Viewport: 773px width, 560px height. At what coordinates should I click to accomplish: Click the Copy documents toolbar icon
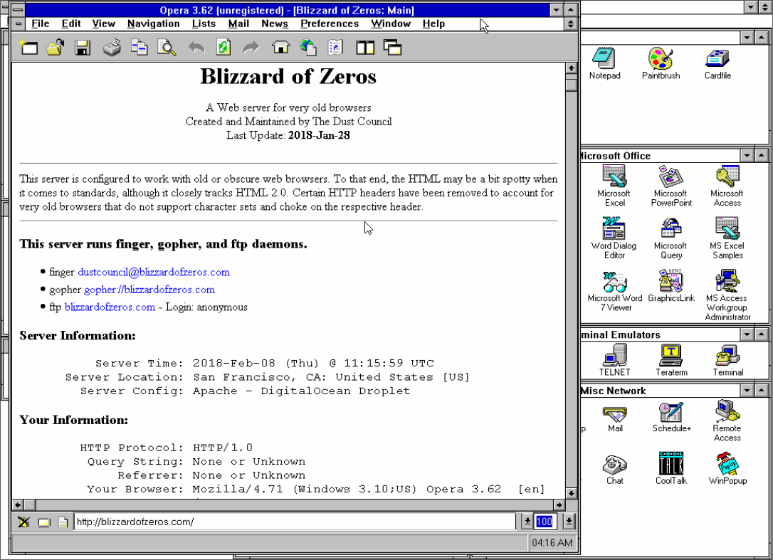coord(139,48)
